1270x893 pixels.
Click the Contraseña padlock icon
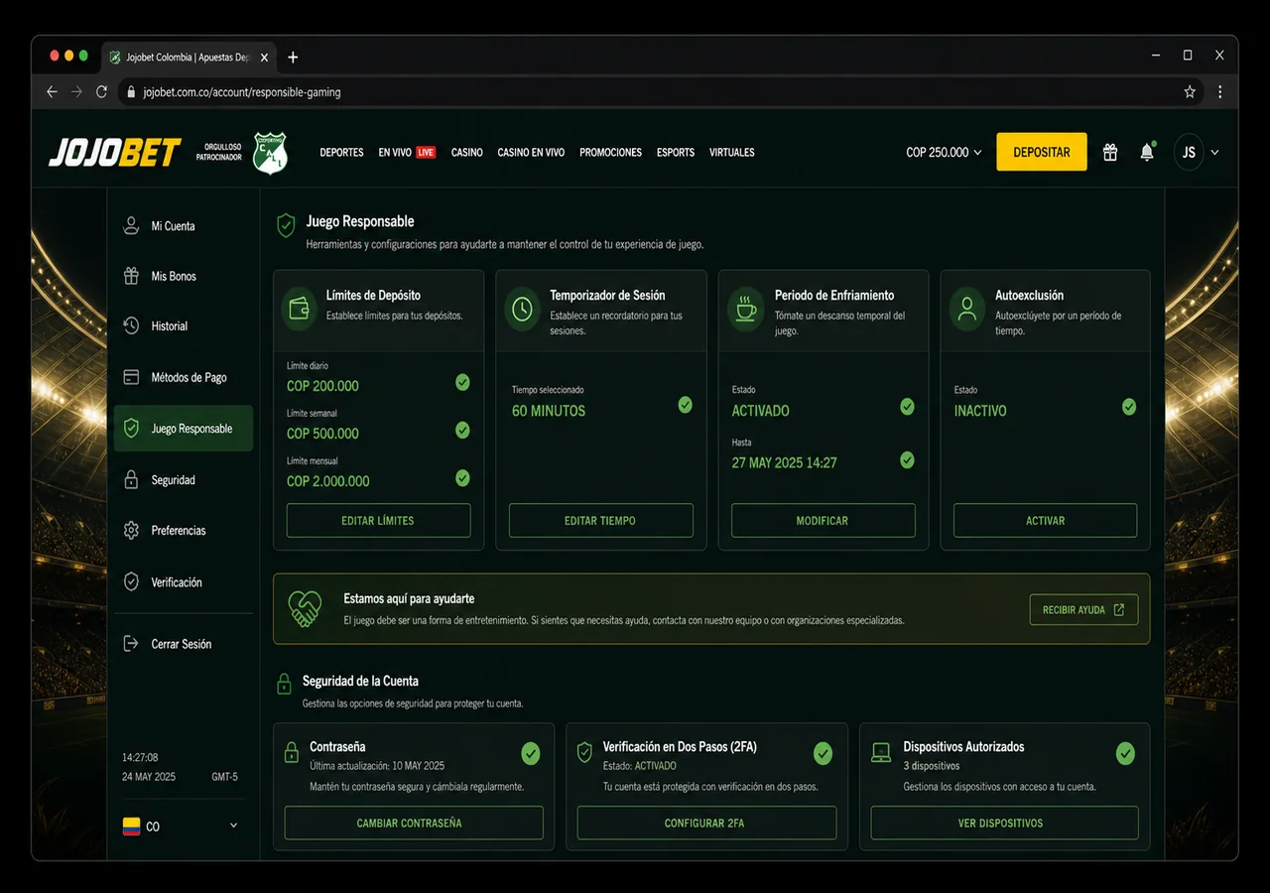tap(292, 751)
